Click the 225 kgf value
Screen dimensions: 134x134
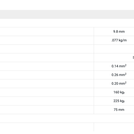119,101
